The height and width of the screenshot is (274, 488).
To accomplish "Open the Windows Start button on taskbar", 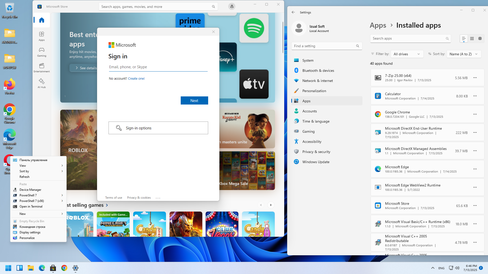I will 8,268.
